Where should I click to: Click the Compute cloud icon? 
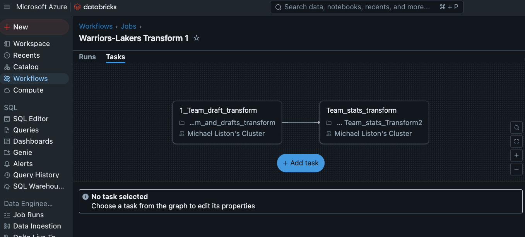(7, 90)
